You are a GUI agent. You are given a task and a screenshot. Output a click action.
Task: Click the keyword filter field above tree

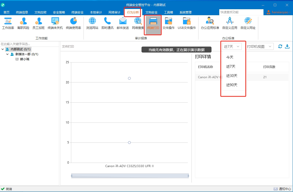point(29,44)
